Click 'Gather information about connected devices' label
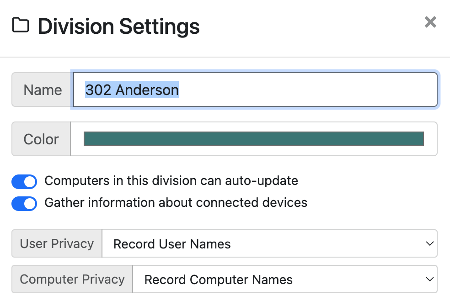450x306 pixels. pos(176,203)
